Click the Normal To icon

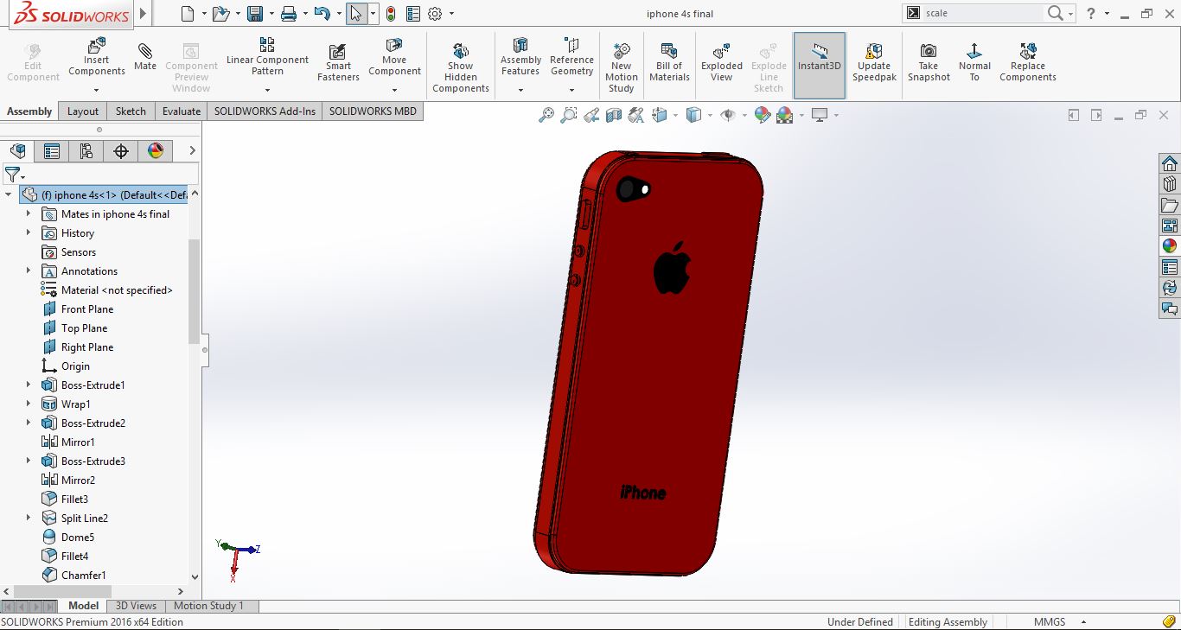tap(974, 51)
